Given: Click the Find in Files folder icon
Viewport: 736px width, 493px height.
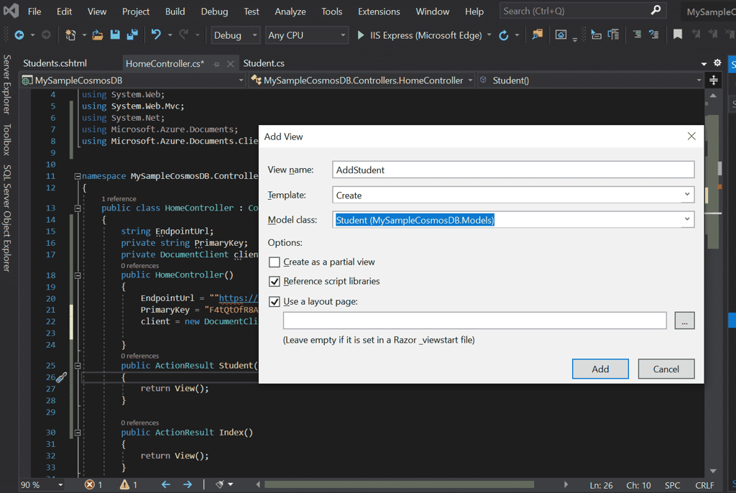Looking at the screenshot, I should (x=537, y=34).
